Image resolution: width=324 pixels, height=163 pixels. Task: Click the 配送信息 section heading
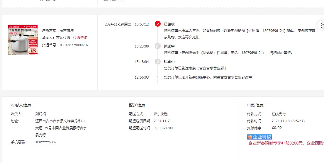[x=137, y=105]
